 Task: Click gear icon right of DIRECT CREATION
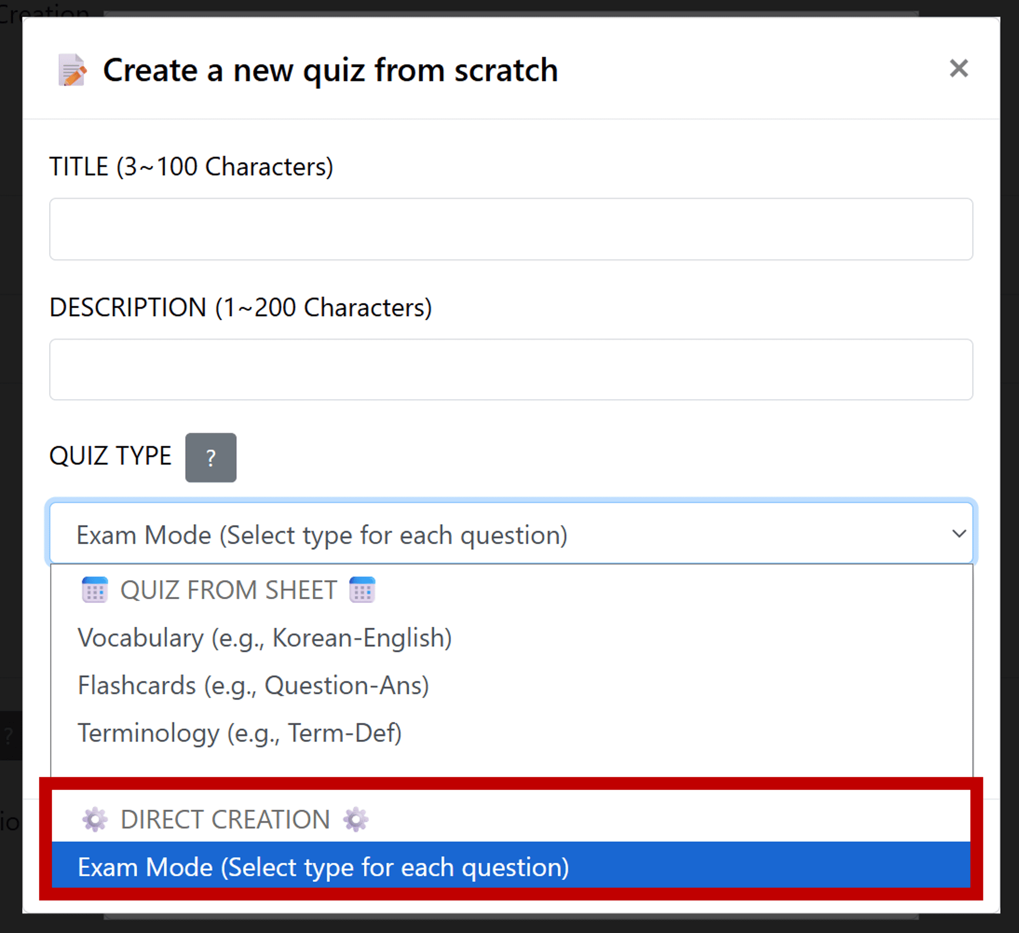point(355,820)
